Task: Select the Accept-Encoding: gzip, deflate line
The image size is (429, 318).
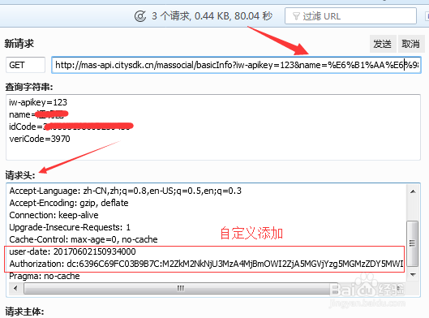Action: coord(69,203)
